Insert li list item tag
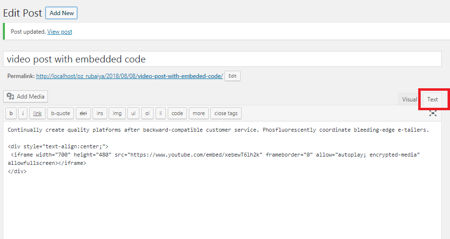The width and height of the screenshot is (450, 239). (161, 113)
